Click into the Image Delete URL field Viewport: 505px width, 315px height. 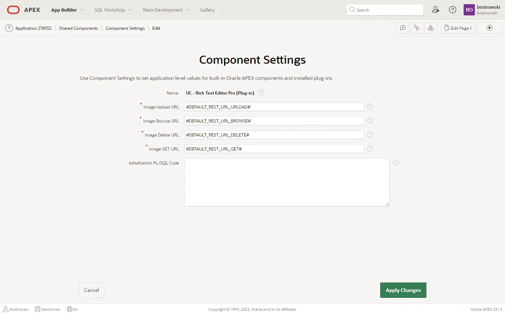tap(274, 135)
